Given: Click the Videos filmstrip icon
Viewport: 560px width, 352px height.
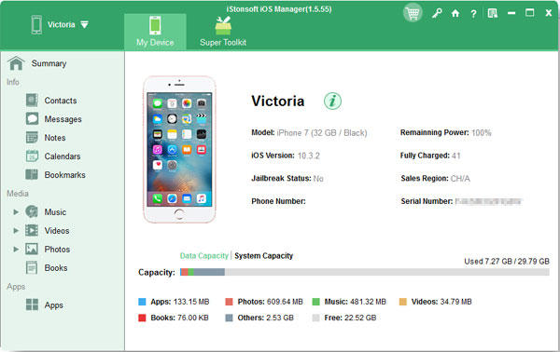Looking at the screenshot, I should 32,231.
